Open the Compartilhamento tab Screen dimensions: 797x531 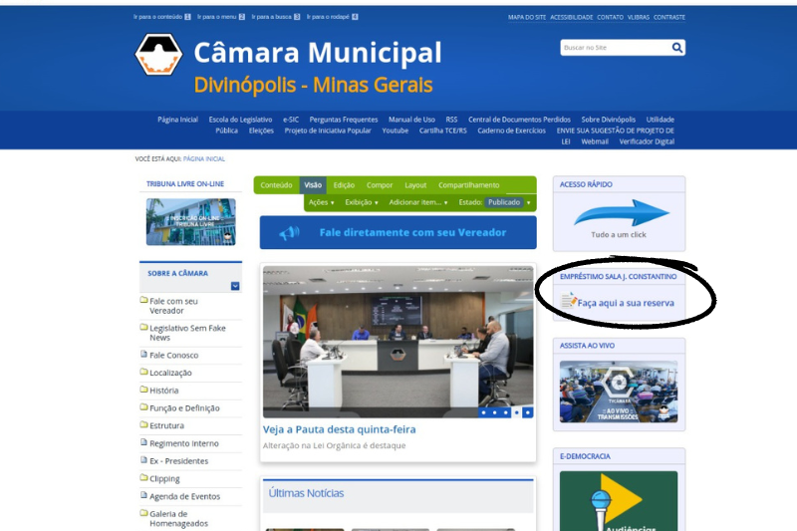tap(468, 185)
